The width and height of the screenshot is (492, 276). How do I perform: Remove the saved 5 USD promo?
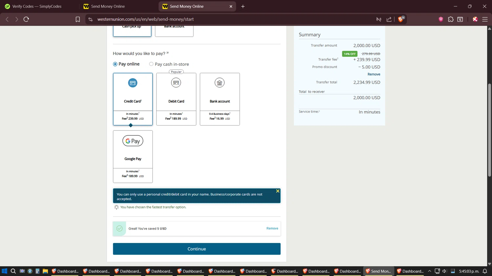272,228
